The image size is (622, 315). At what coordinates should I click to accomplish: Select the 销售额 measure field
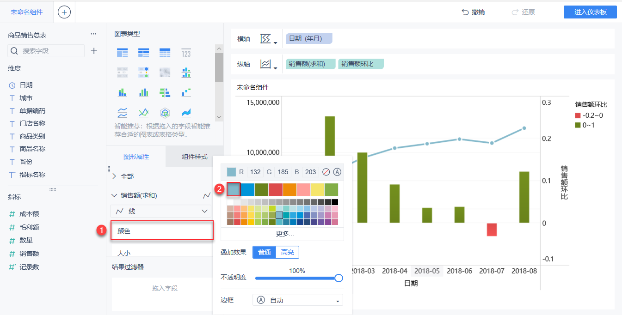(29, 253)
